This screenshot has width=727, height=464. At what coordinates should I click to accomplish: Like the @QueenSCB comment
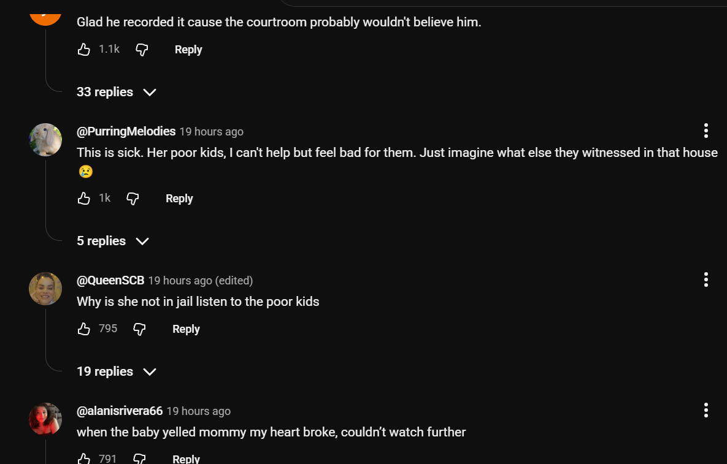84,329
